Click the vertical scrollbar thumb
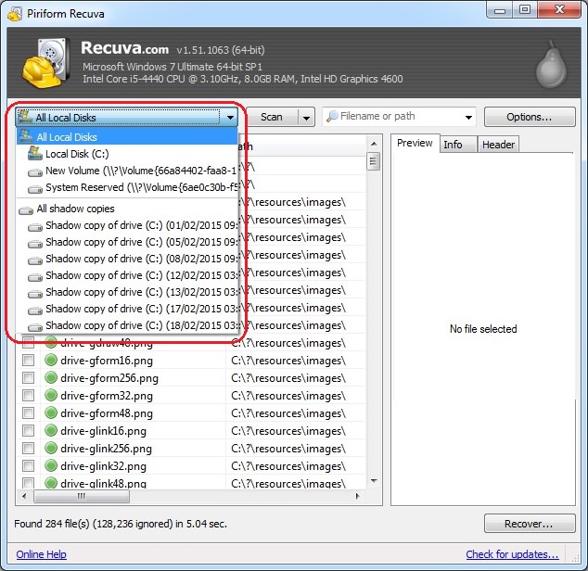Screen dimensions: 588x571 pyautogui.click(x=373, y=161)
